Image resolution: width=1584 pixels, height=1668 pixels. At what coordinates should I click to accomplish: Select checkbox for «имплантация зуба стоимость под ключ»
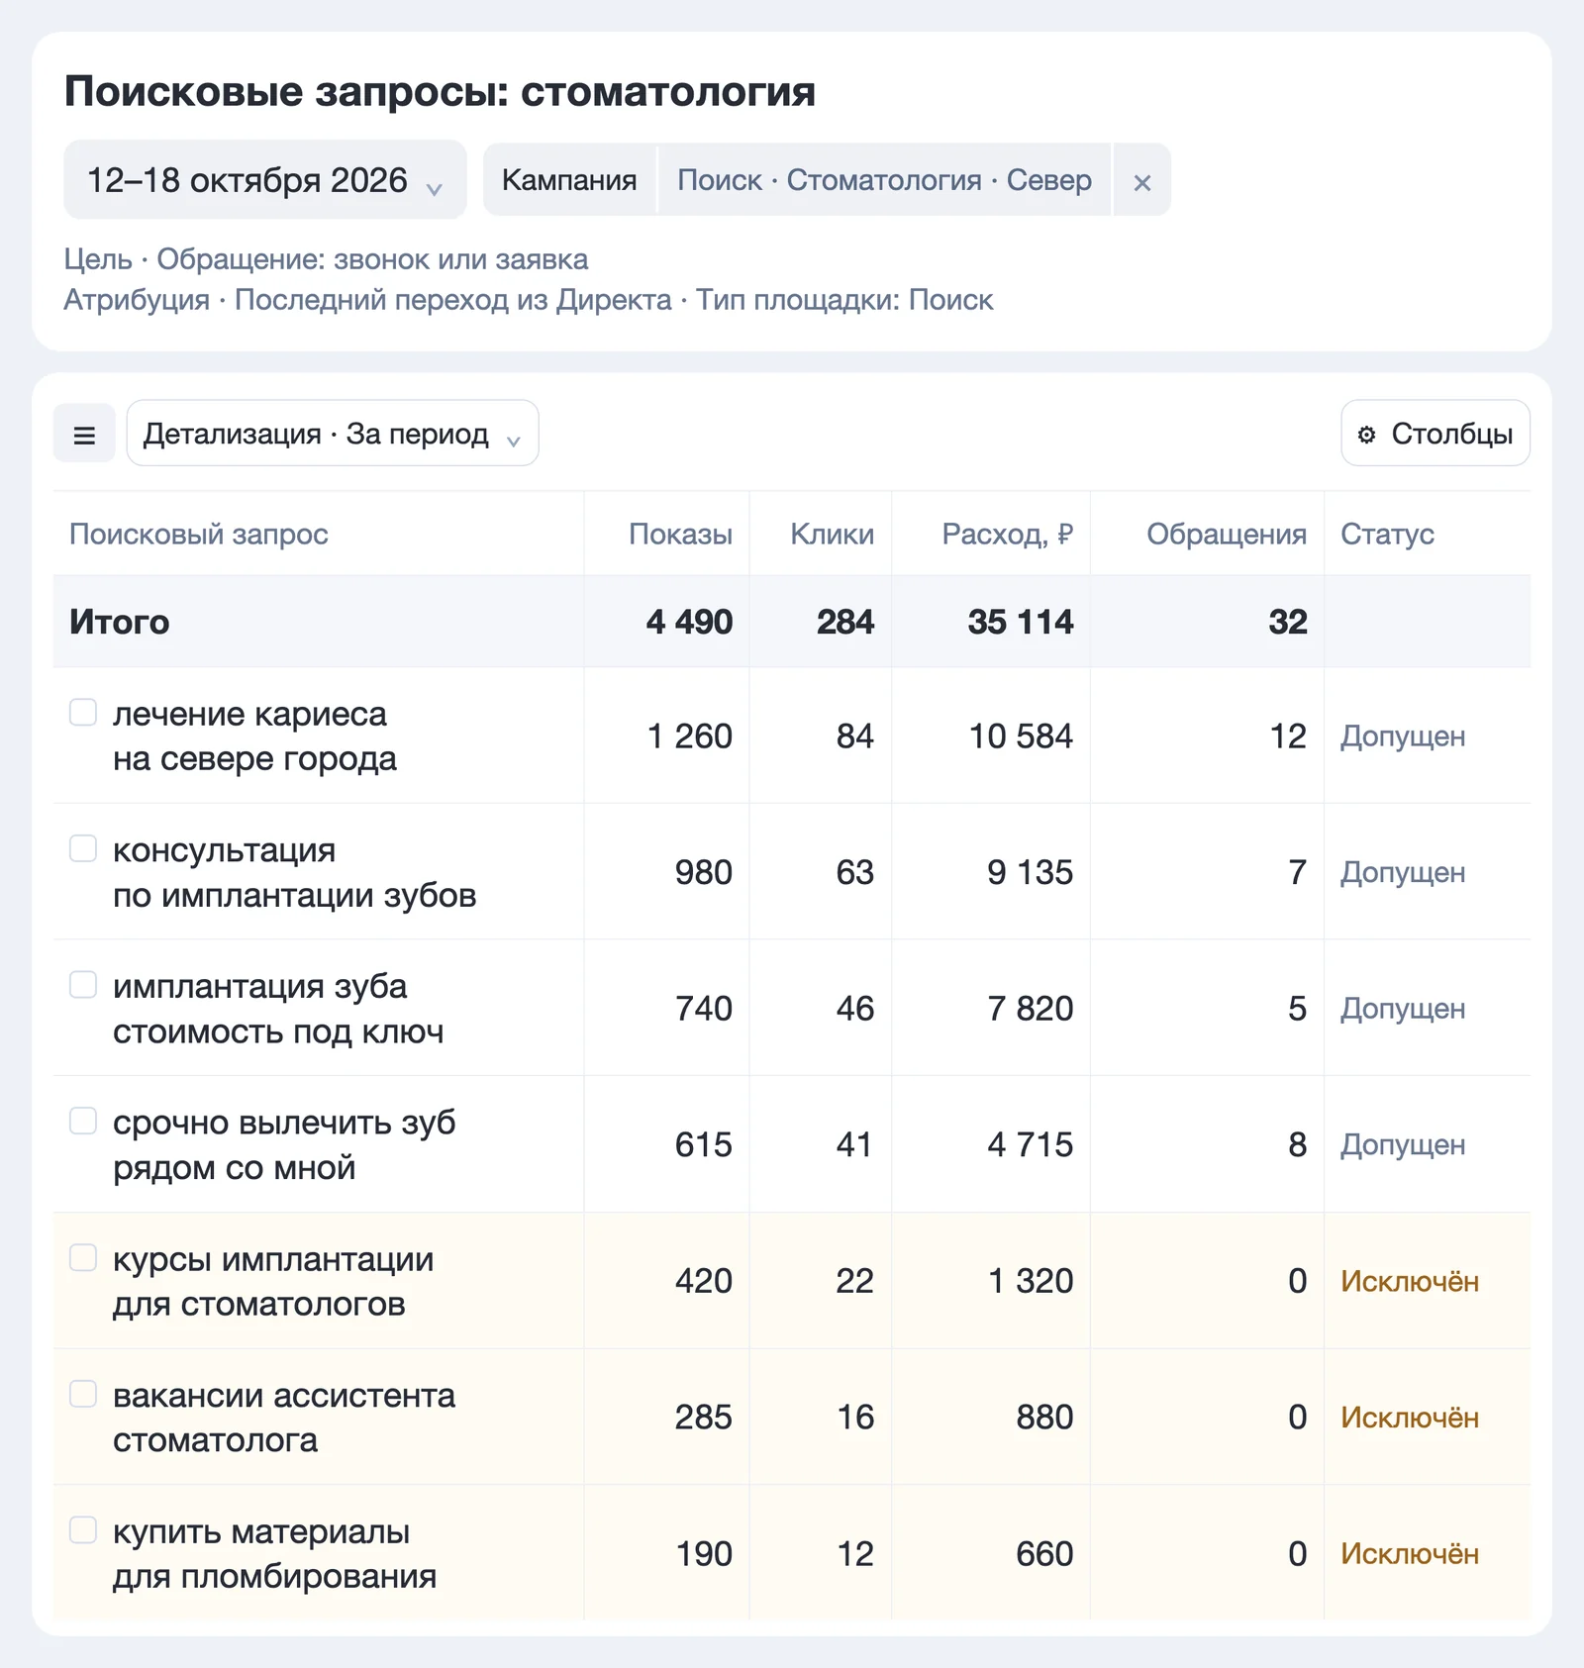[83, 985]
